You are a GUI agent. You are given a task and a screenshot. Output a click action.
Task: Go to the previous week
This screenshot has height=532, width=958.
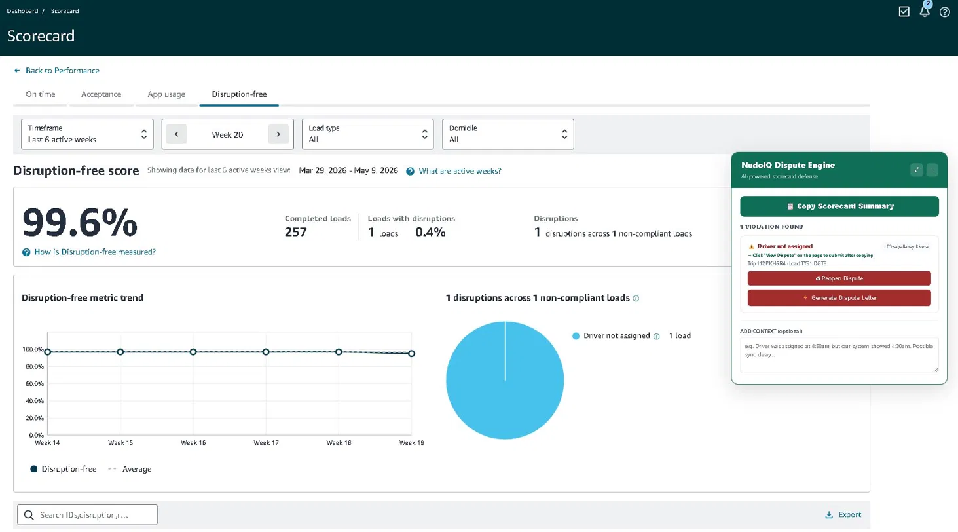tap(177, 134)
